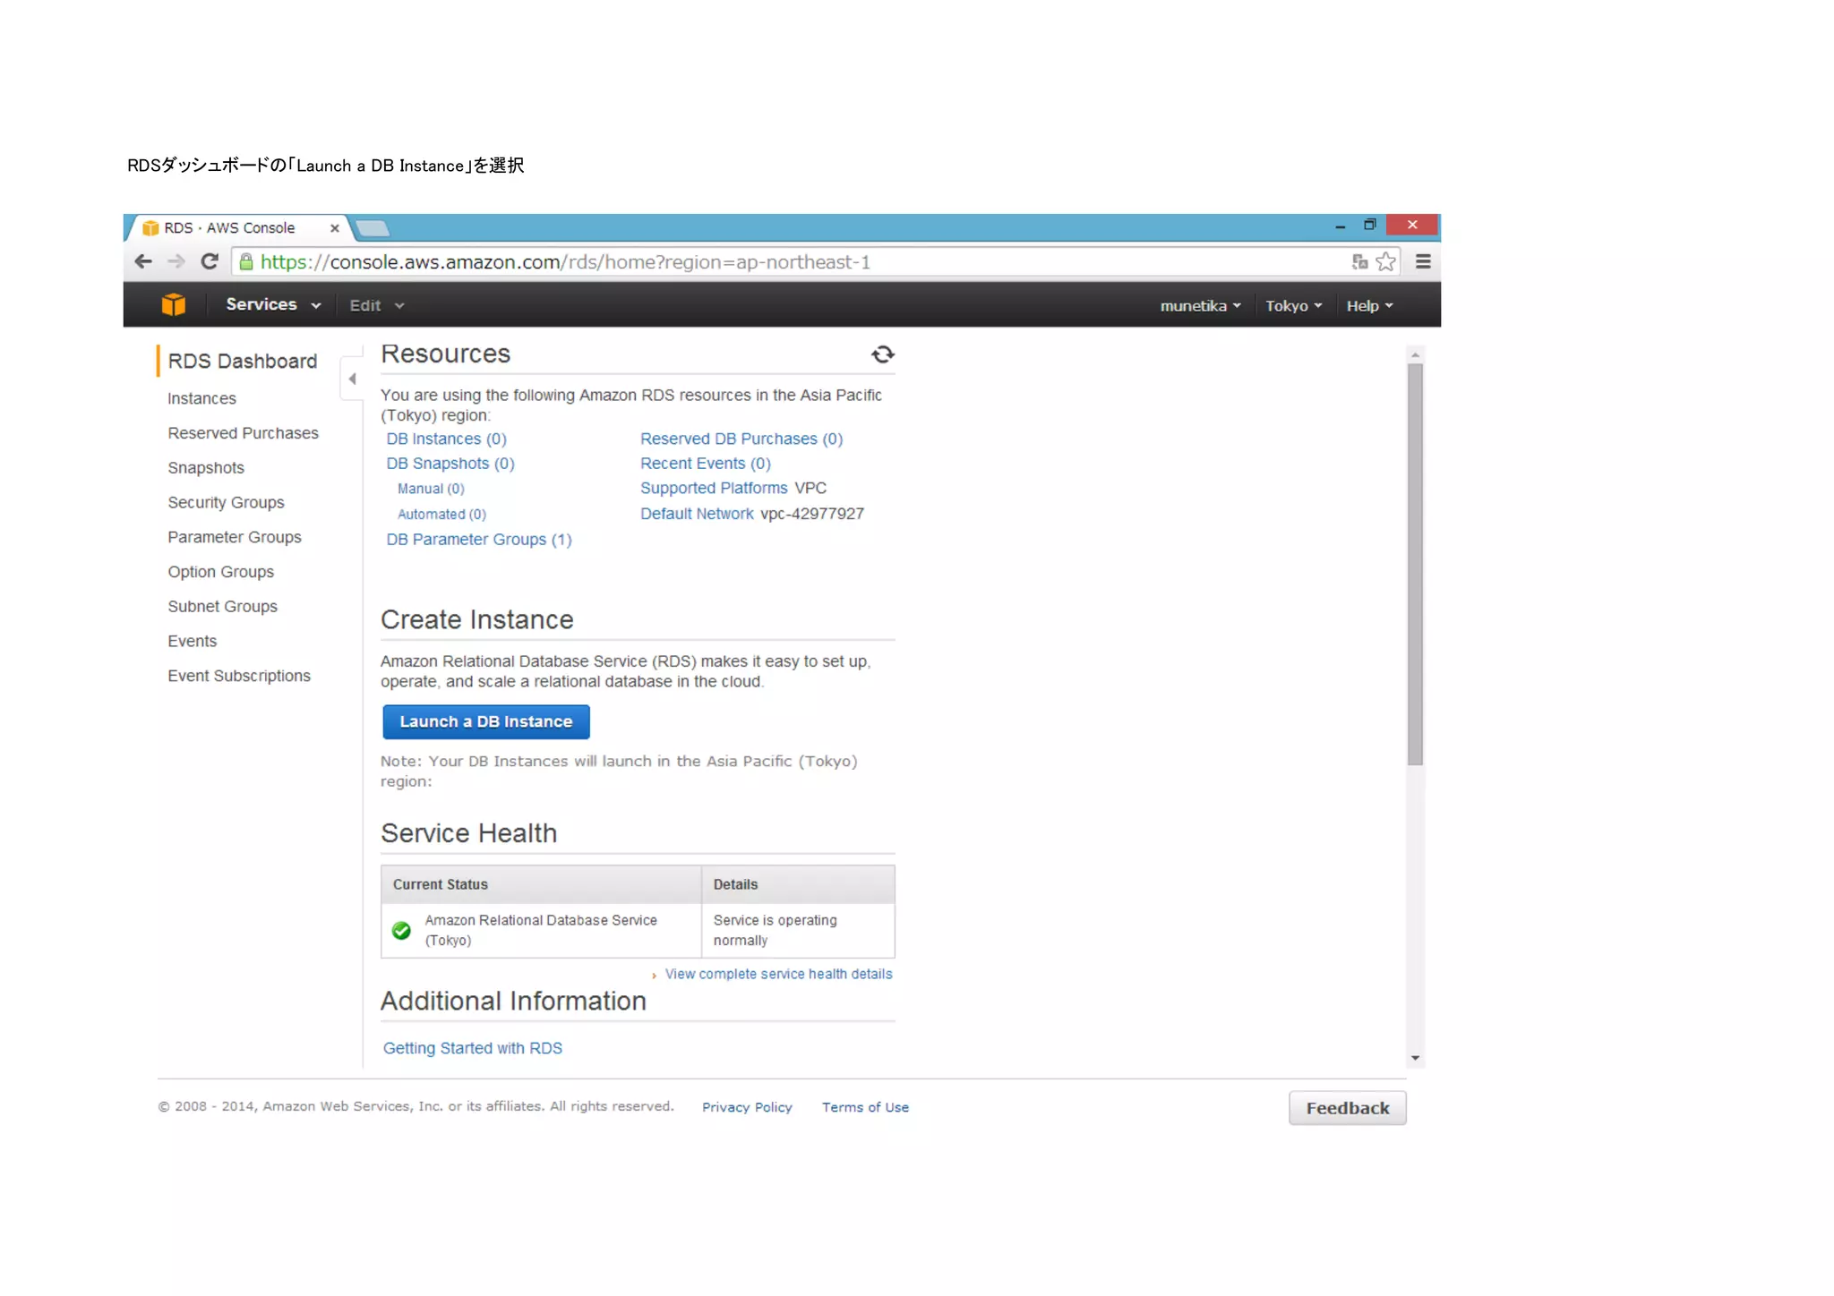
Task: Click the scrollbar down arrow
Action: [1415, 1059]
